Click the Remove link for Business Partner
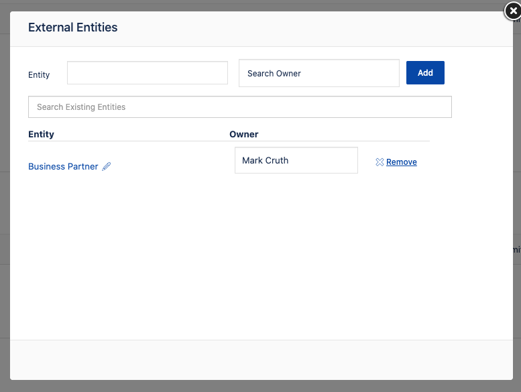The height and width of the screenshot is (392, 521). [401, 162]
